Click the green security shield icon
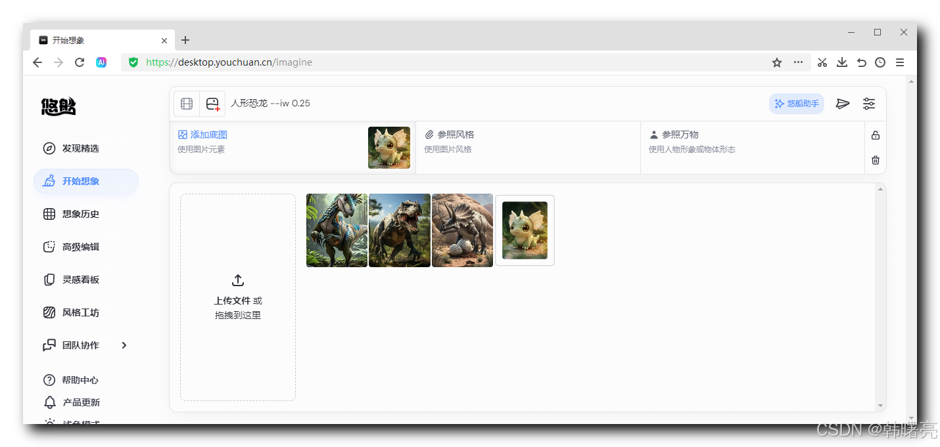Viewport: 940px width, 447px height. (133, 62)
